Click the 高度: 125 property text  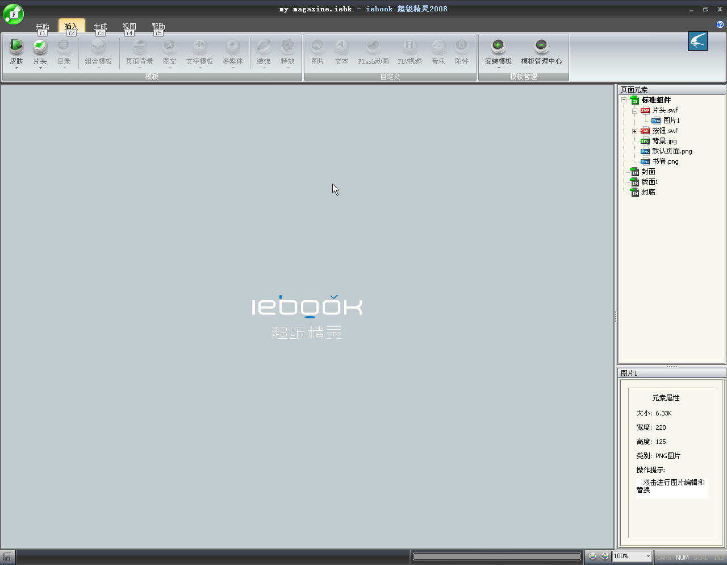(651, 442)
